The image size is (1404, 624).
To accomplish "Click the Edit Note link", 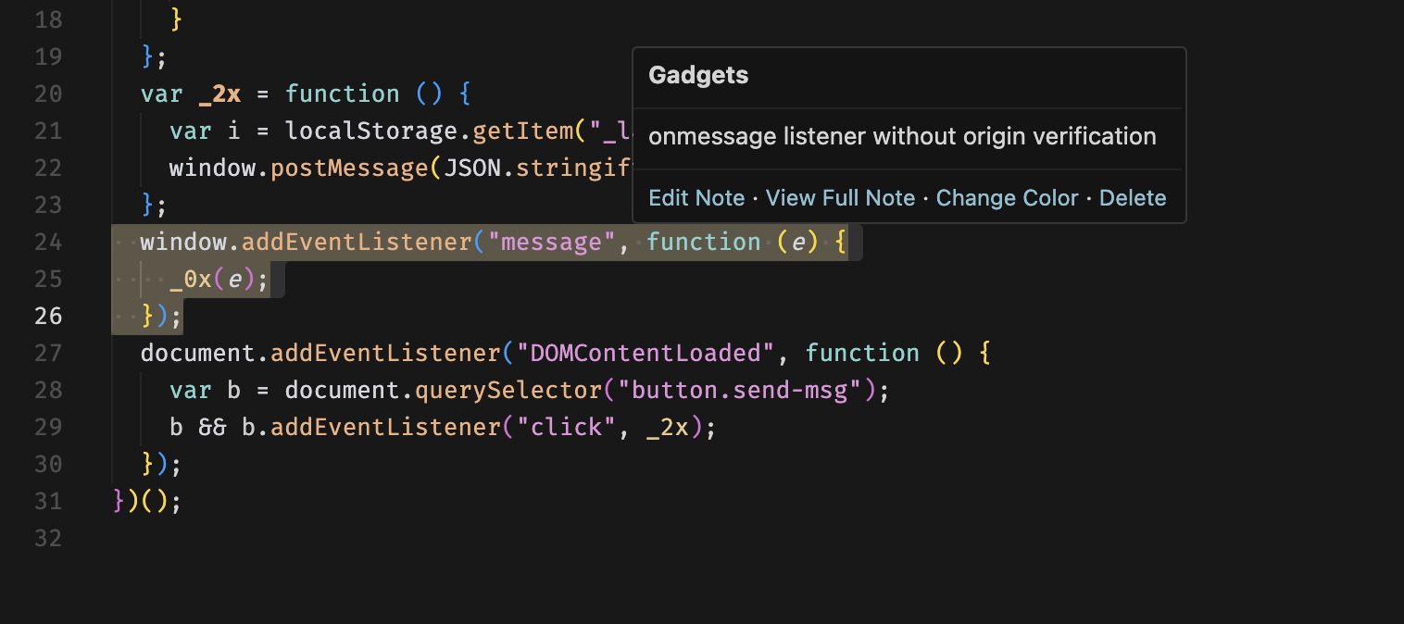I will pyautogui.click(x=696, y=197).
